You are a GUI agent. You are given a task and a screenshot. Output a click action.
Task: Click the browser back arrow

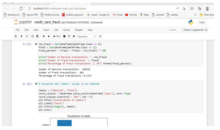6,8
